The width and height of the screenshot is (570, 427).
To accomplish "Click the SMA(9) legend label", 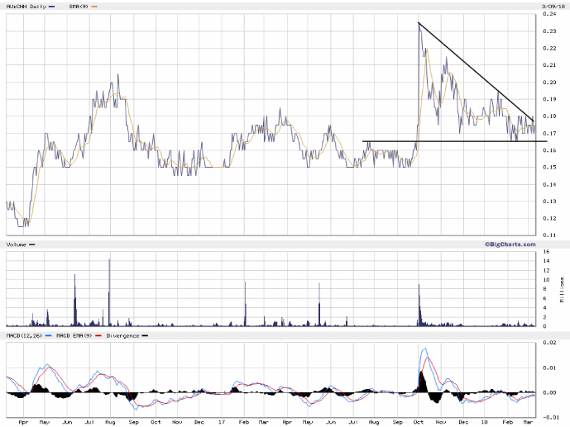I will click(81, 6).
